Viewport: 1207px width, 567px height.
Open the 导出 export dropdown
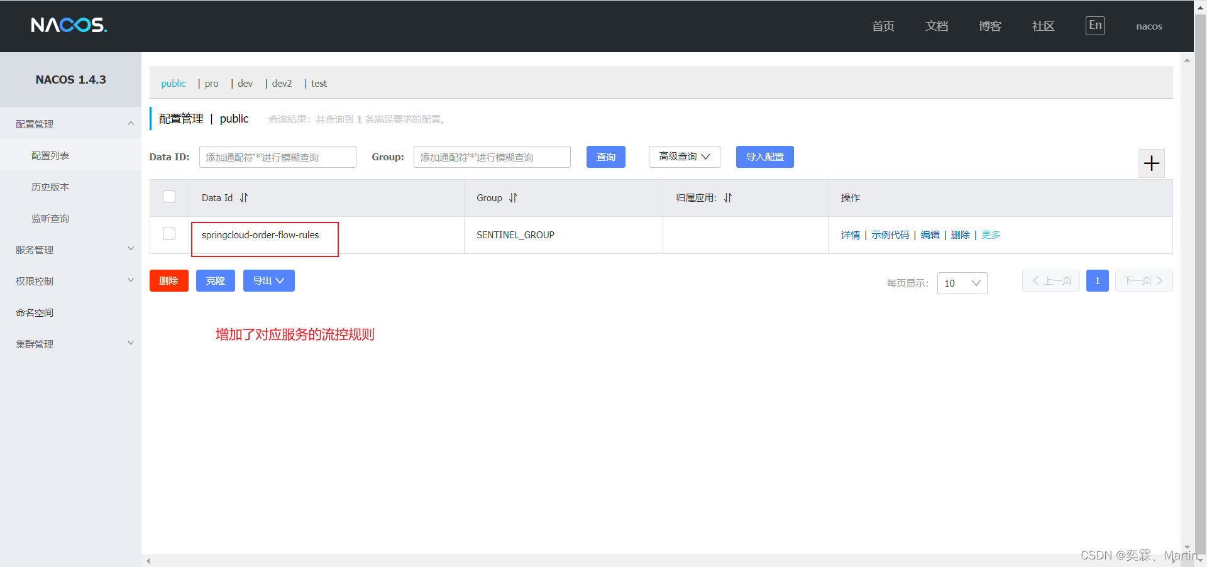tap(268, 281)
